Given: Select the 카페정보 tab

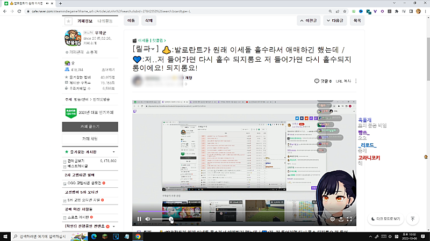Looking at the screenshot, I should pyautogui.click(x=85, y=21).
